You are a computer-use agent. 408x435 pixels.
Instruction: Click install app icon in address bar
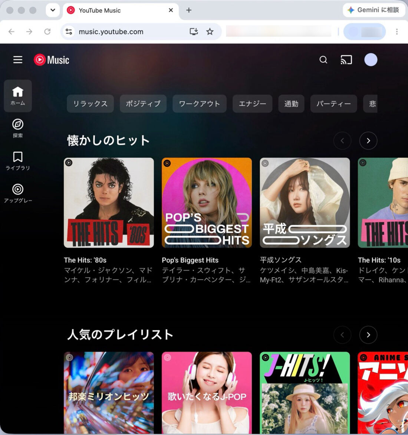pos(194,31)
